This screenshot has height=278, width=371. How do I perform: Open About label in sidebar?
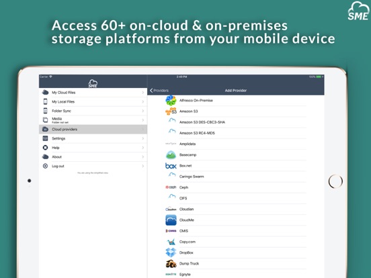pyautogui.click(x=56, y=157)
